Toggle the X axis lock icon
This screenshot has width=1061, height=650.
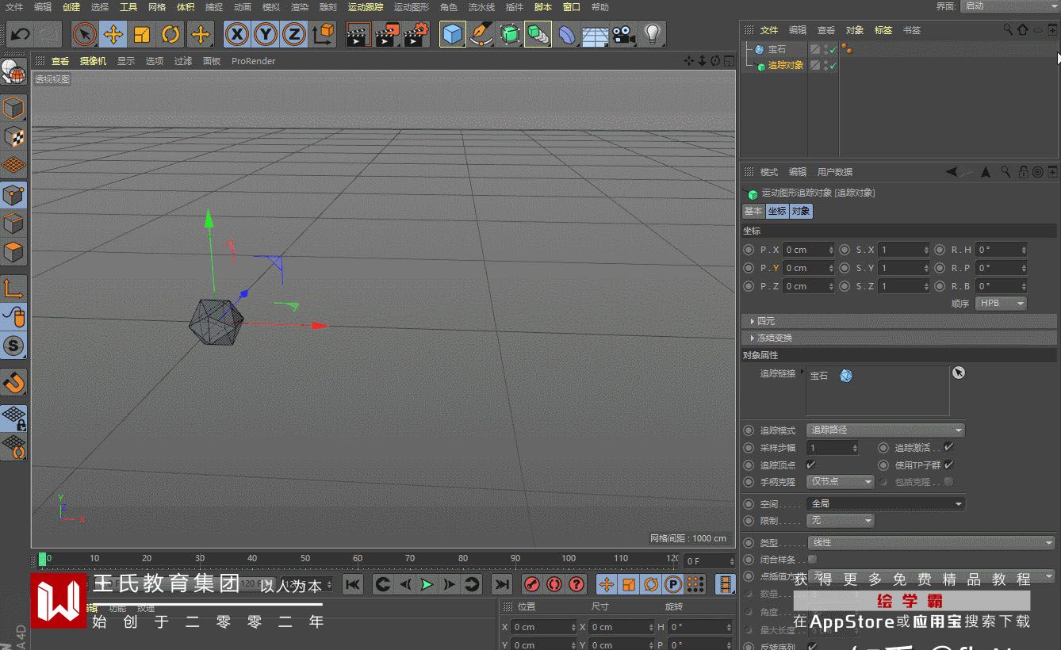click(x=236, y=35)
